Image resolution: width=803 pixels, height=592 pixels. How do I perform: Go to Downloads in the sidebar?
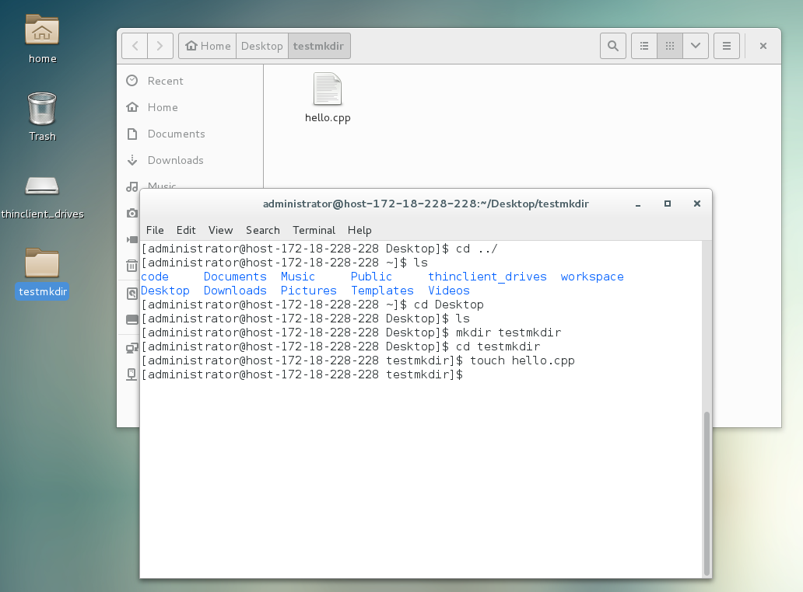pyautogui.click(x=175, y=160)
